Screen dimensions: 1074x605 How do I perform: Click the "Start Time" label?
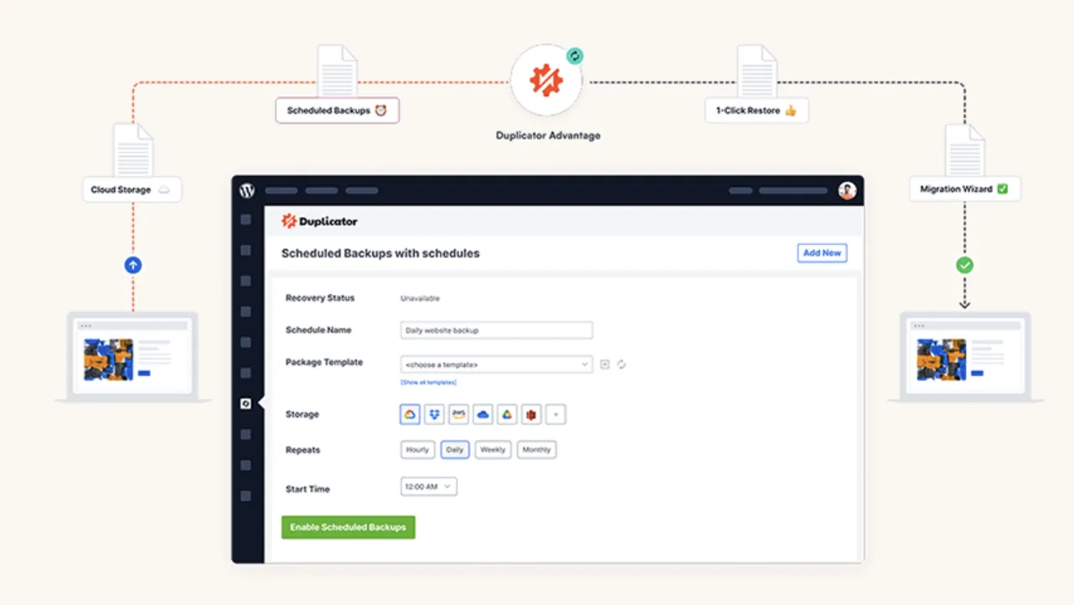307,489
